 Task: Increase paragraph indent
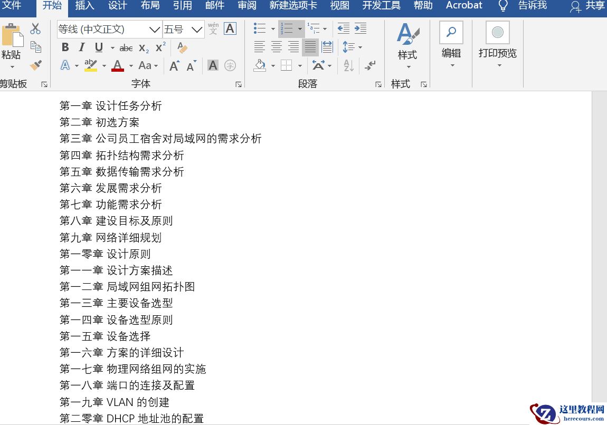[361, 28]
